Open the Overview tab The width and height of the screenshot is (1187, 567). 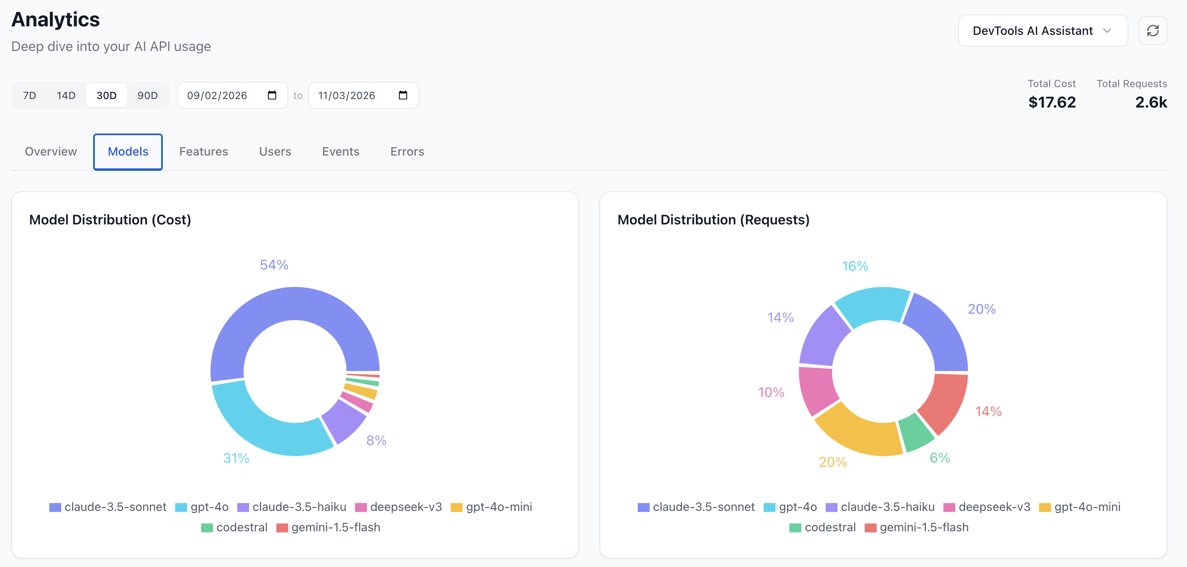[x=51, y=152]
